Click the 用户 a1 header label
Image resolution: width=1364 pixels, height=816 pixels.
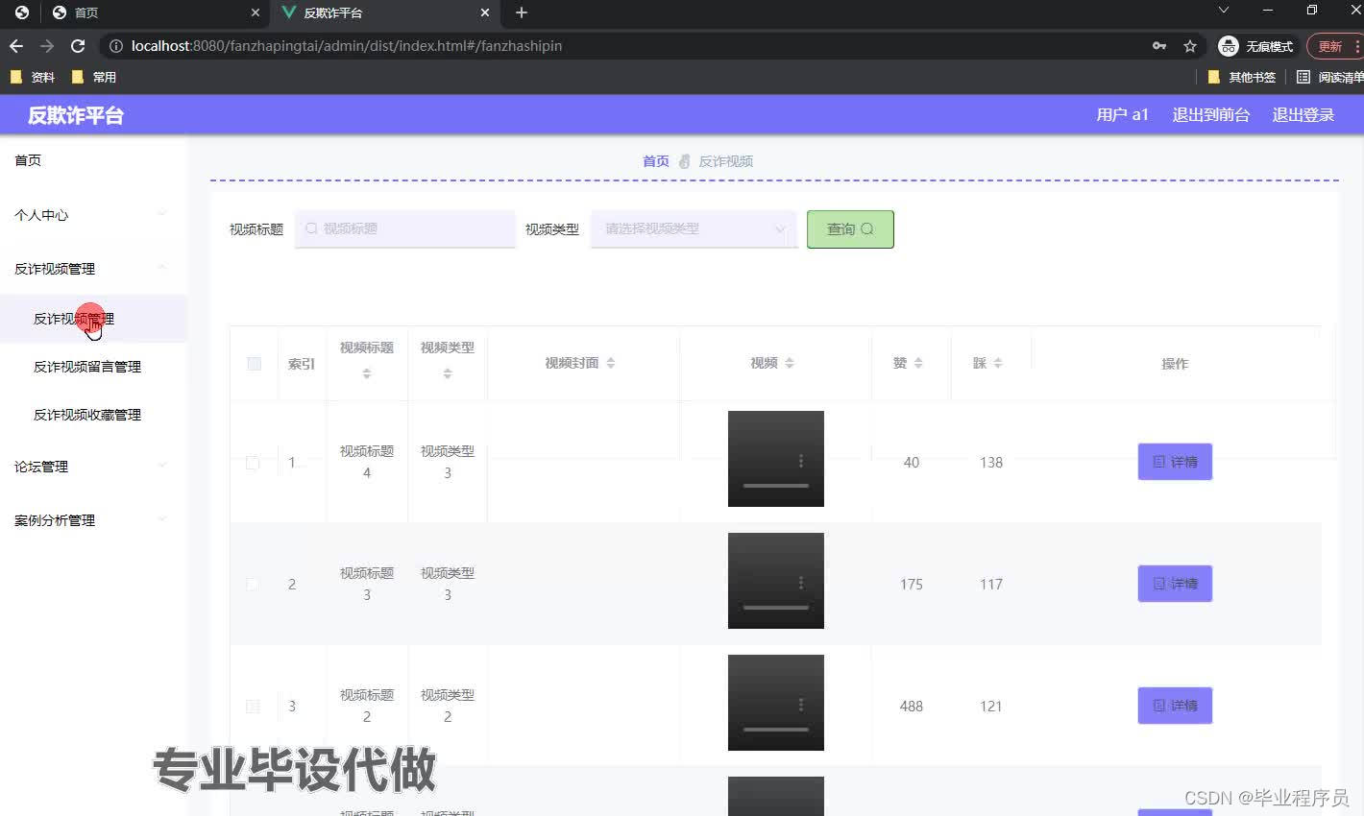(1122, 115)
